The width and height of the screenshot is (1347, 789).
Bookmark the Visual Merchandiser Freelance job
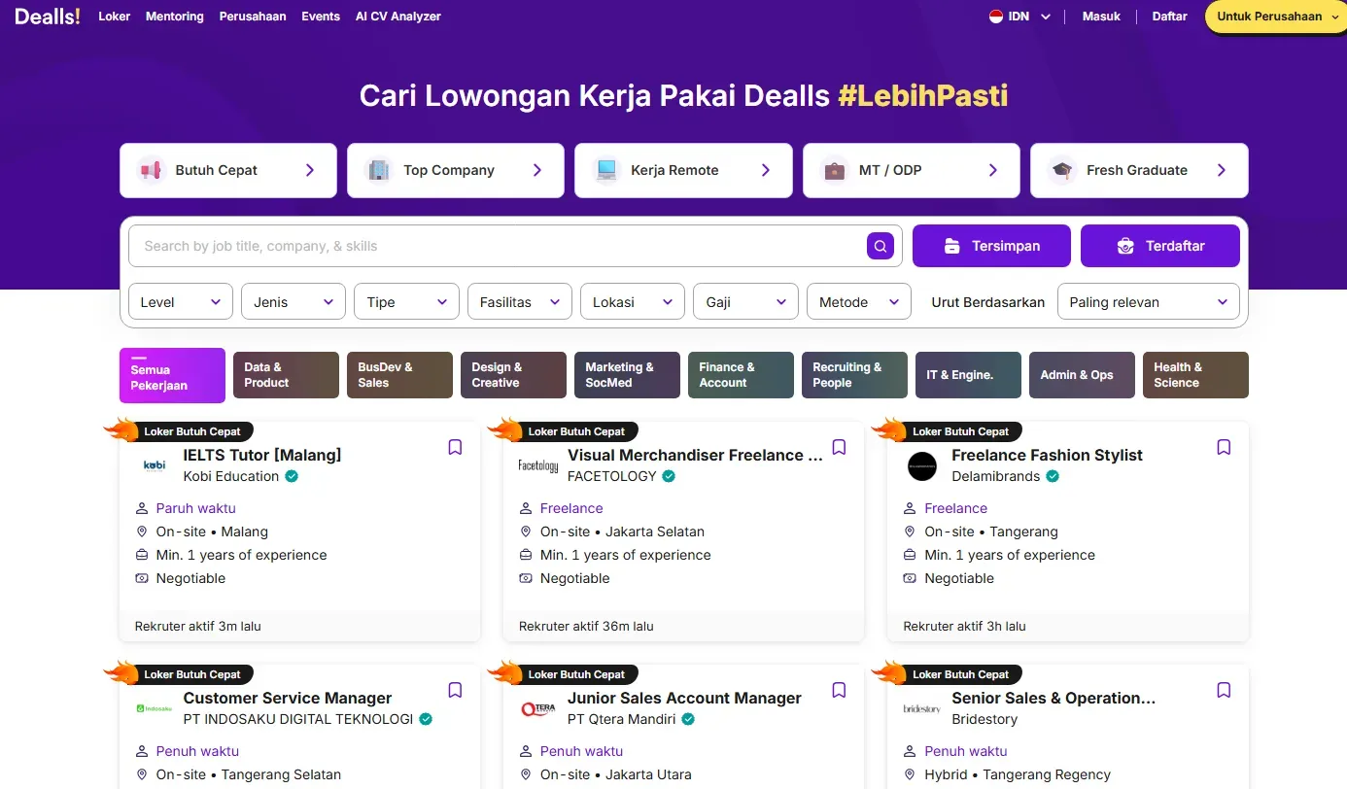840,447
